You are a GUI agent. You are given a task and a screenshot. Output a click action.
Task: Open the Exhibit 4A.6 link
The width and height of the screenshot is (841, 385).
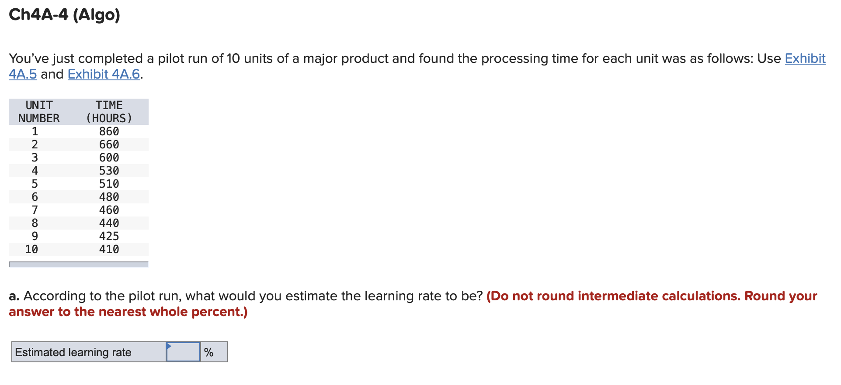click(103, 74)
